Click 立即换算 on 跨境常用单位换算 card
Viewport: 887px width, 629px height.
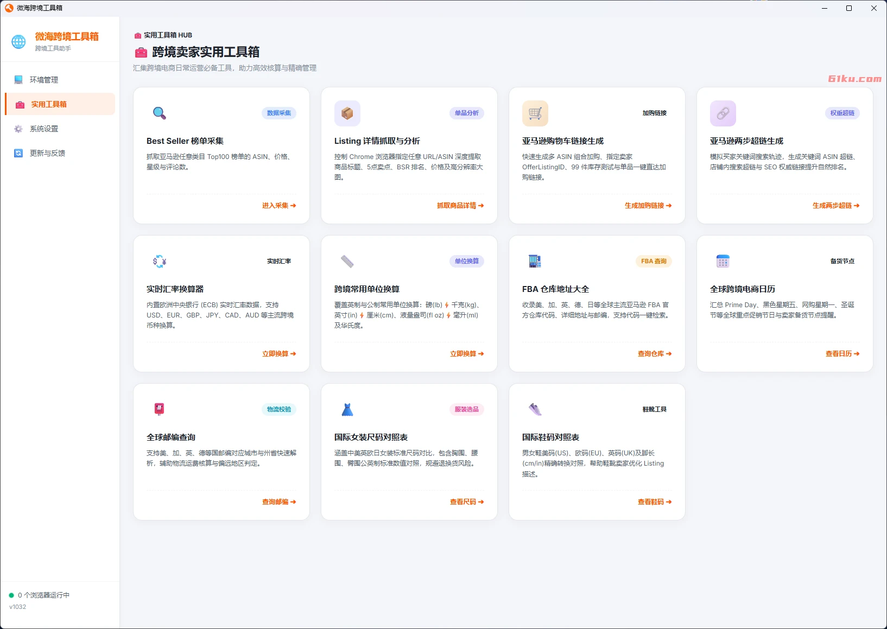point(467,354)
